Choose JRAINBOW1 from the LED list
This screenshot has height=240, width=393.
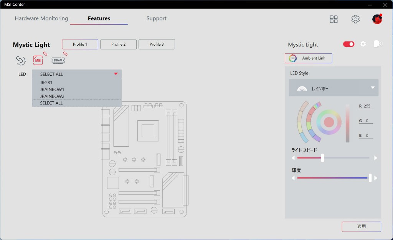tap(52, 89)
